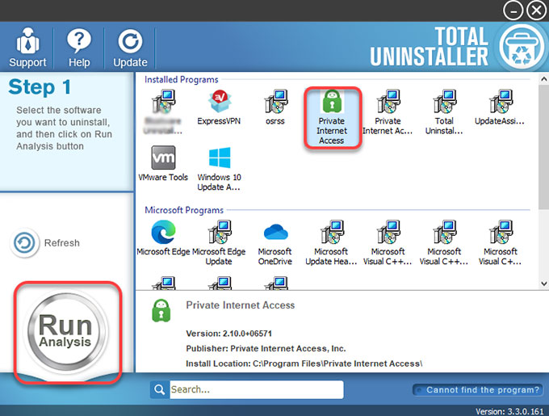Click the Run Analysis button
This screenshot has width=549, height=416.
[x=66, y=330]
